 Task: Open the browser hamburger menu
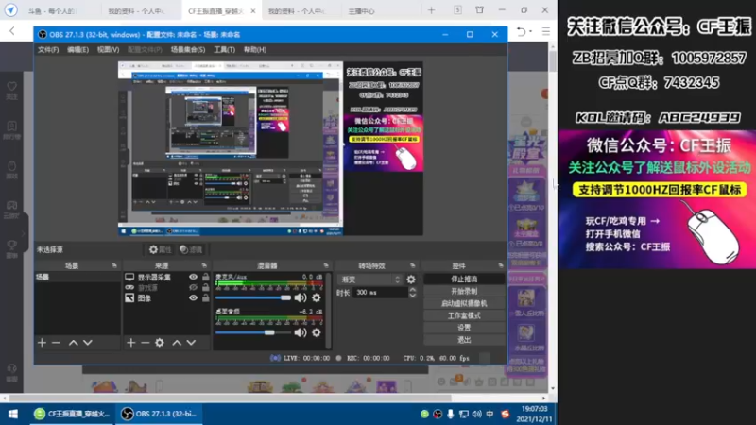(x=546, y=32)
